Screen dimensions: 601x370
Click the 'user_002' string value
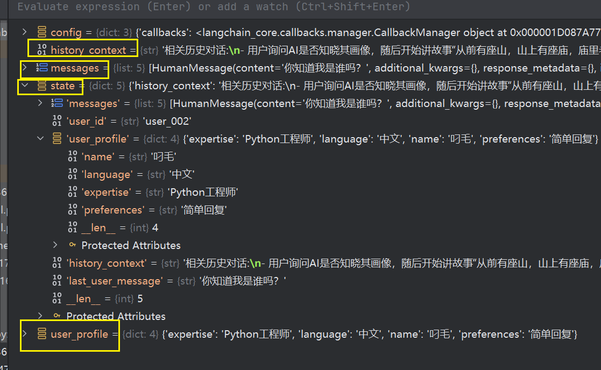pos(167,122)
